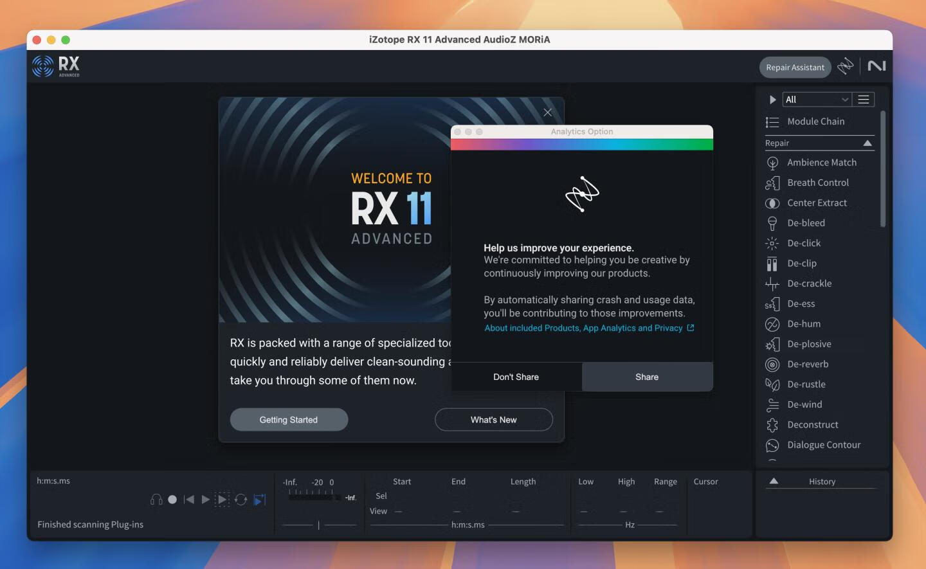The height and width of the screenshot is (569, 926).
Task: Click Share in Analytics Option dialog
Action: click(647, 377)
